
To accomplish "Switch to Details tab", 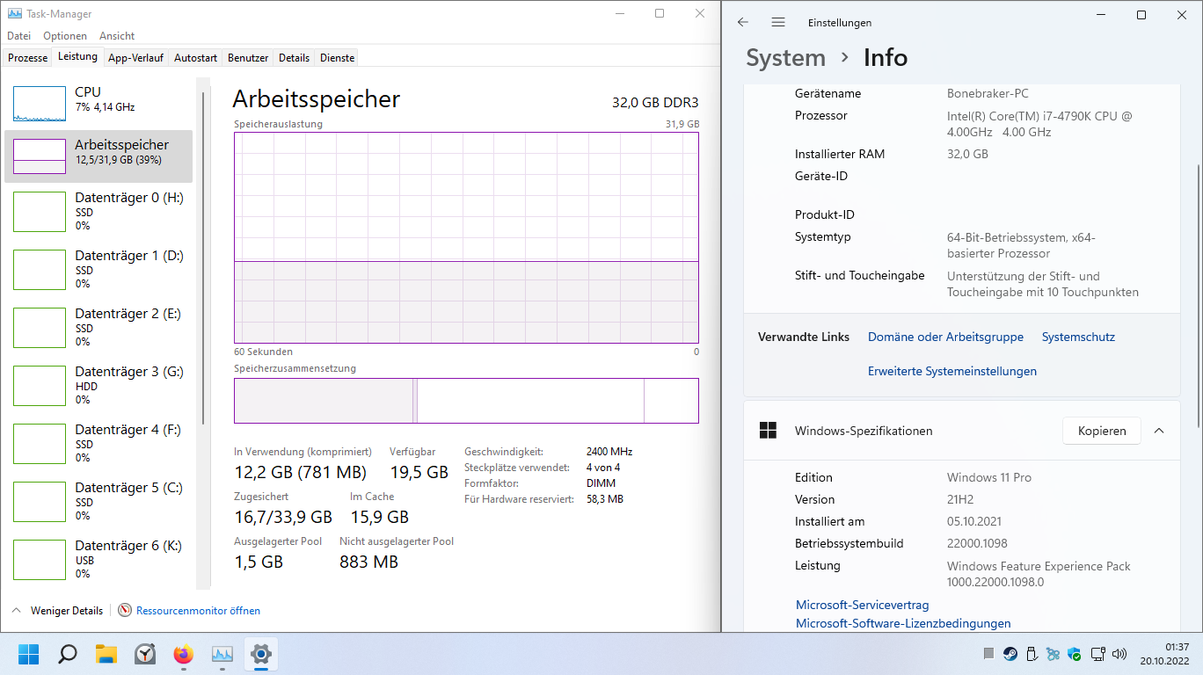I will 294,58.
